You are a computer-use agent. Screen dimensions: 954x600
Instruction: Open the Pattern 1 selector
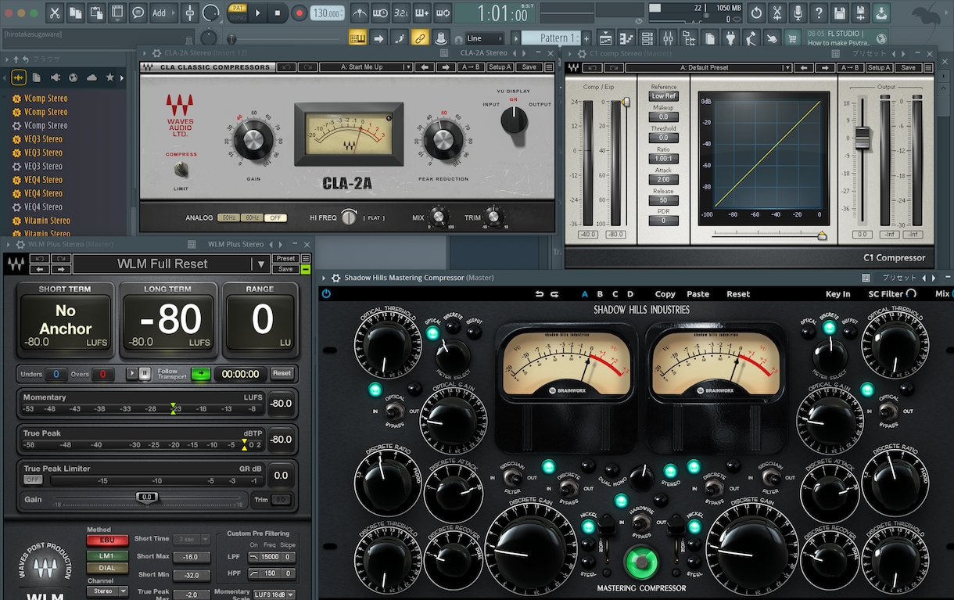tap(552, 38)
